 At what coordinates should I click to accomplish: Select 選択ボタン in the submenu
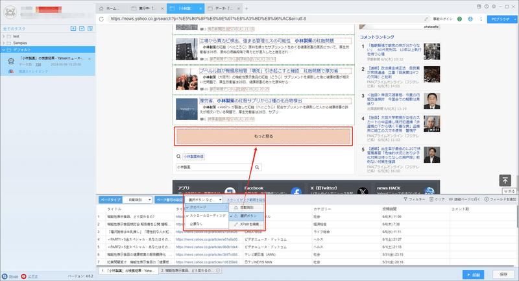click(x=247, y=216)
